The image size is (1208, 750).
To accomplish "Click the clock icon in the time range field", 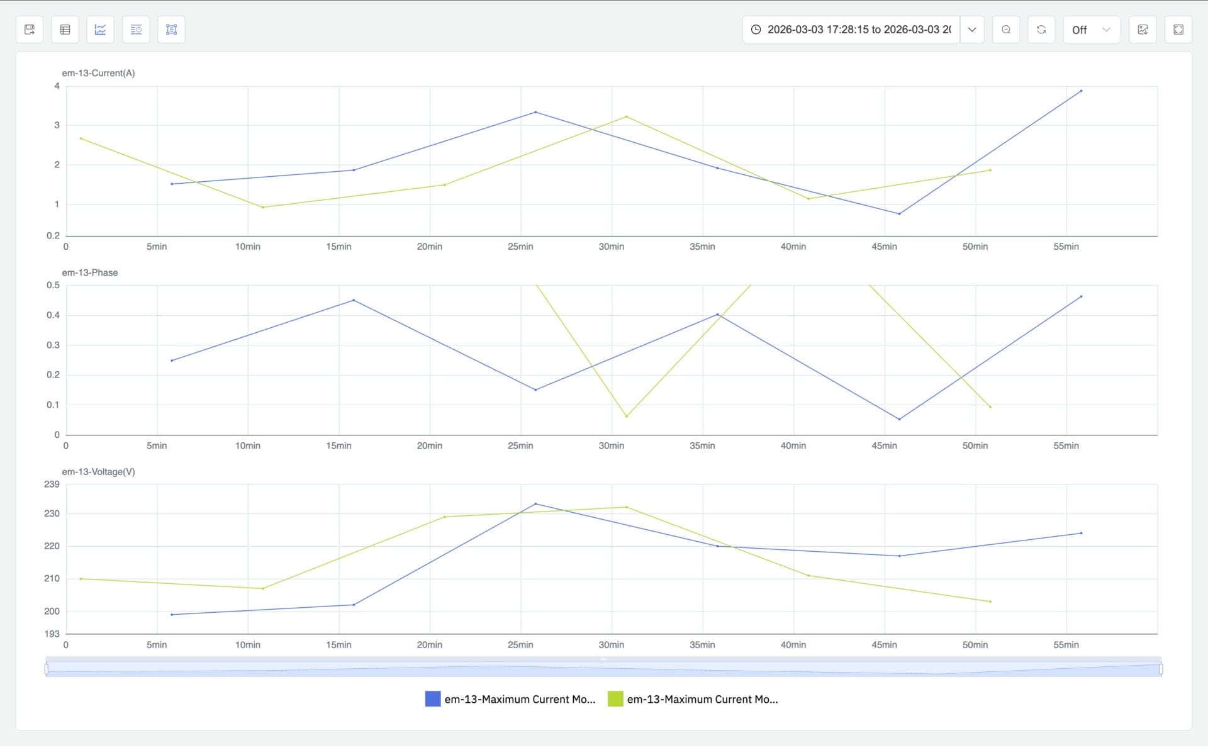I will [x=756, y=30].
